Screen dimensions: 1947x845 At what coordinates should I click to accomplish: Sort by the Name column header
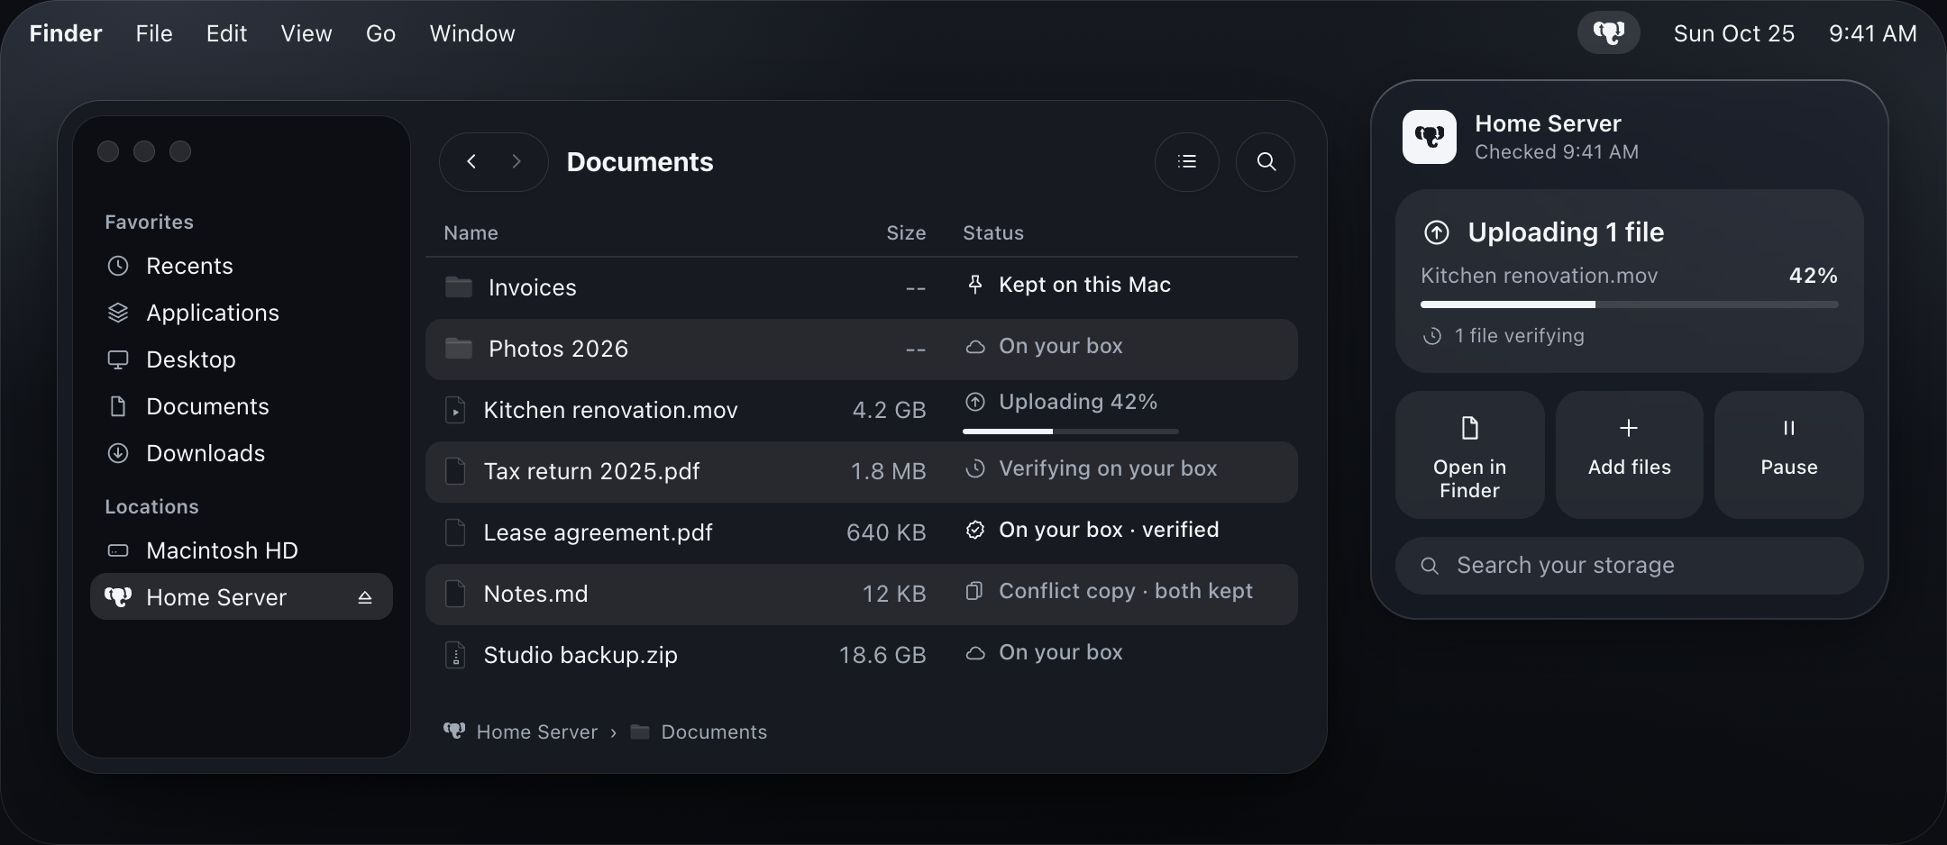(x=471, y=232)
